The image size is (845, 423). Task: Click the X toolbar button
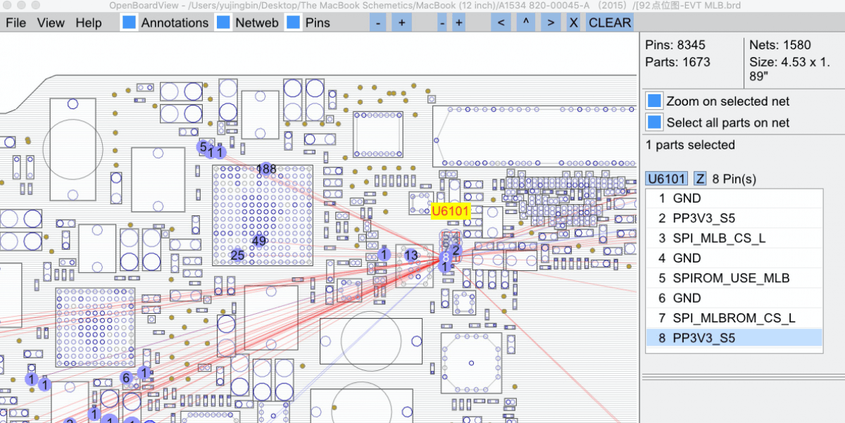point(574,23)
